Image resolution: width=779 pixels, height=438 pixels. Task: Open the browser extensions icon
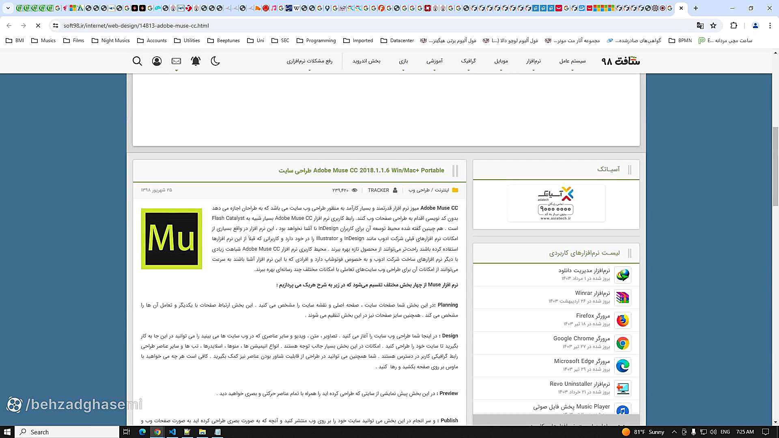pyautogui.click(x=734, y=26)
